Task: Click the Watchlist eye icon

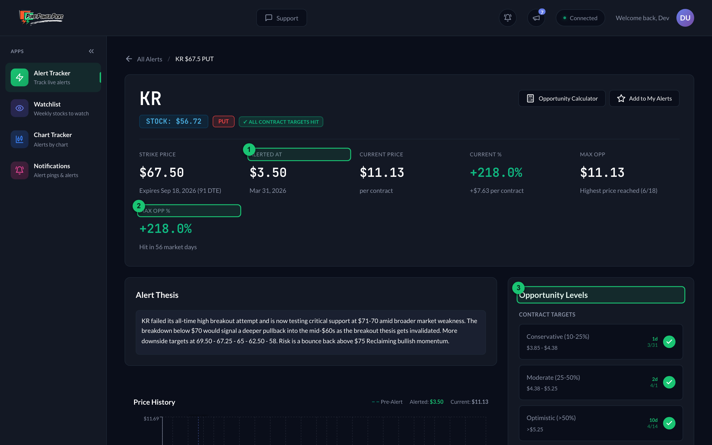Action: point(20,108)
